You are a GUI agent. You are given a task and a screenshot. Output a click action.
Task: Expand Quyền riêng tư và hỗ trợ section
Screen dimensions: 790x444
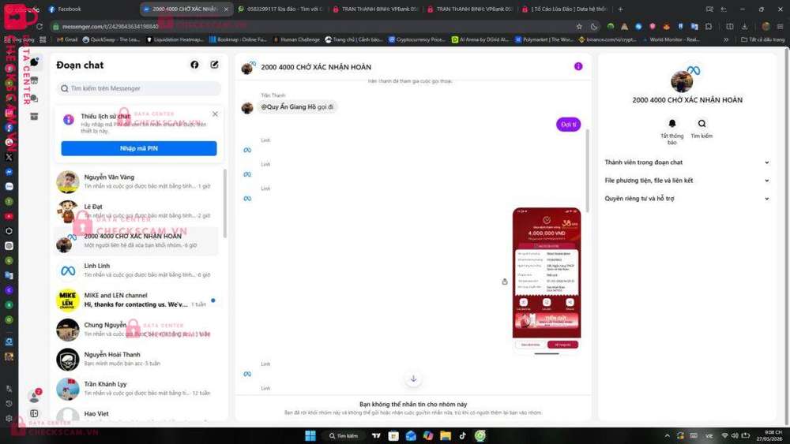coord(687,199)
